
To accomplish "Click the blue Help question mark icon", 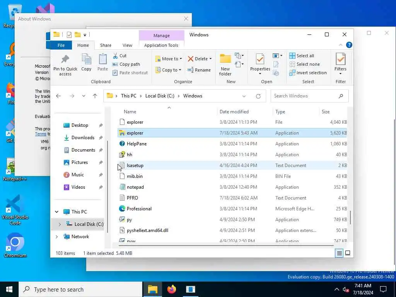I will tap(349, 45).
